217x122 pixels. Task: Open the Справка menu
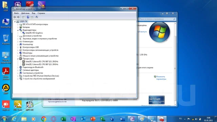point(41,13)
